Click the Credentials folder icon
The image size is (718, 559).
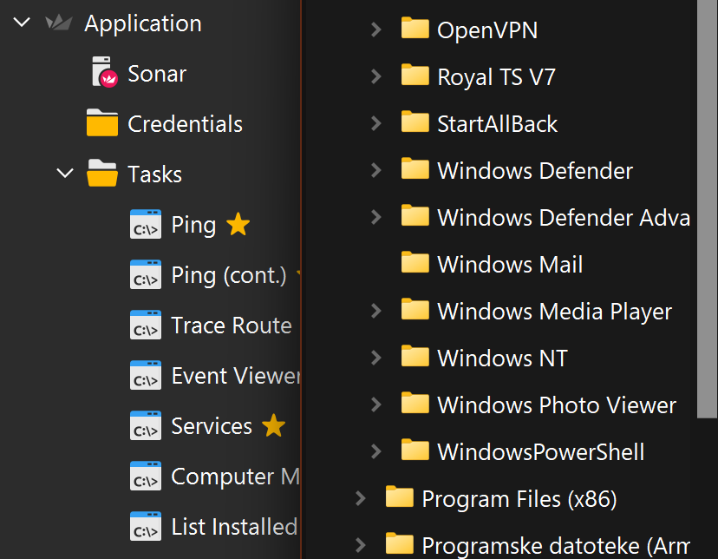pyautogui.click(x=102, y=123)
